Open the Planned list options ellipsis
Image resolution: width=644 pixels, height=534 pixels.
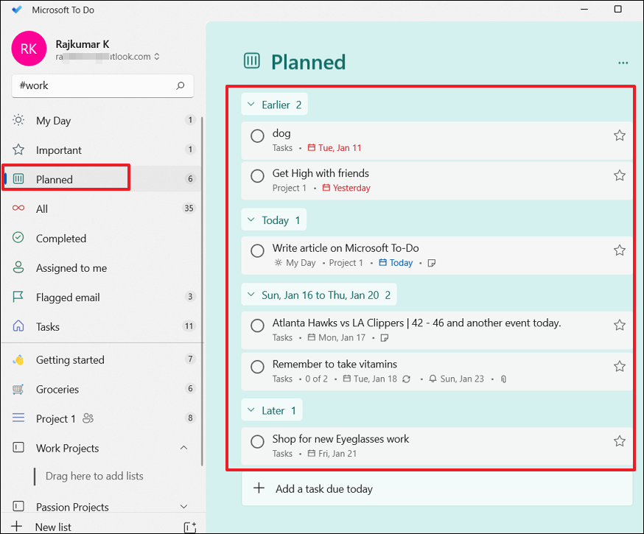[x=623, y=63]
